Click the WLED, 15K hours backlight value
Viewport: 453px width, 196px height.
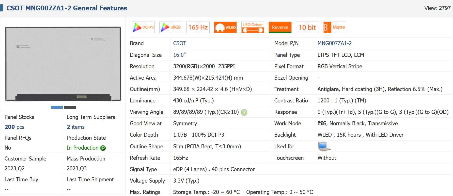pos(361,135)
